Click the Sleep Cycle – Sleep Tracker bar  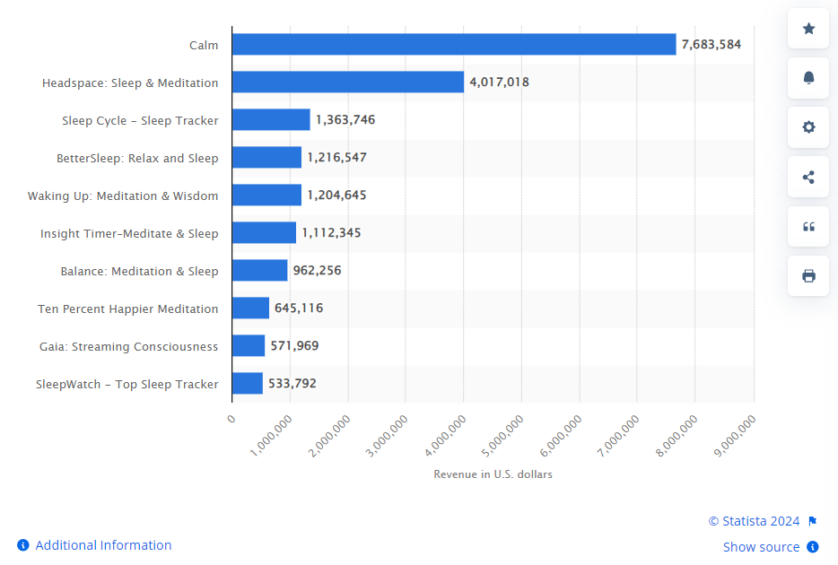coord(271,119)
